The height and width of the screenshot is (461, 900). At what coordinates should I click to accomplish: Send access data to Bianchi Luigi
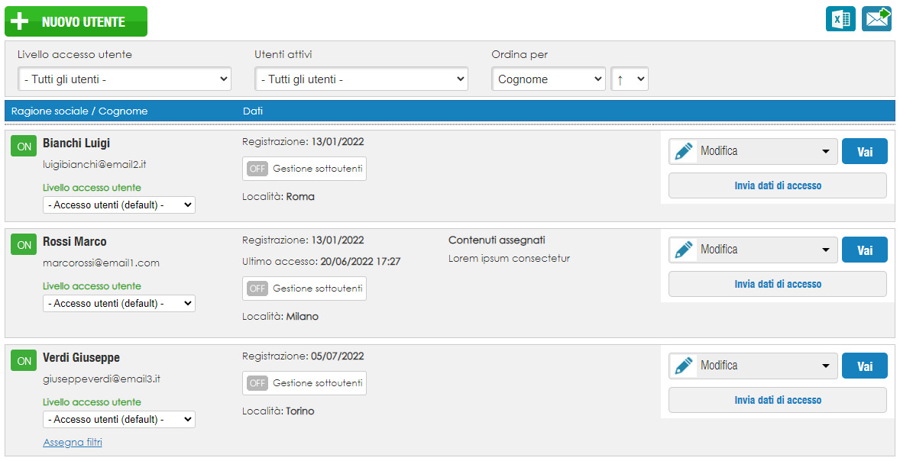pos(778,185)
